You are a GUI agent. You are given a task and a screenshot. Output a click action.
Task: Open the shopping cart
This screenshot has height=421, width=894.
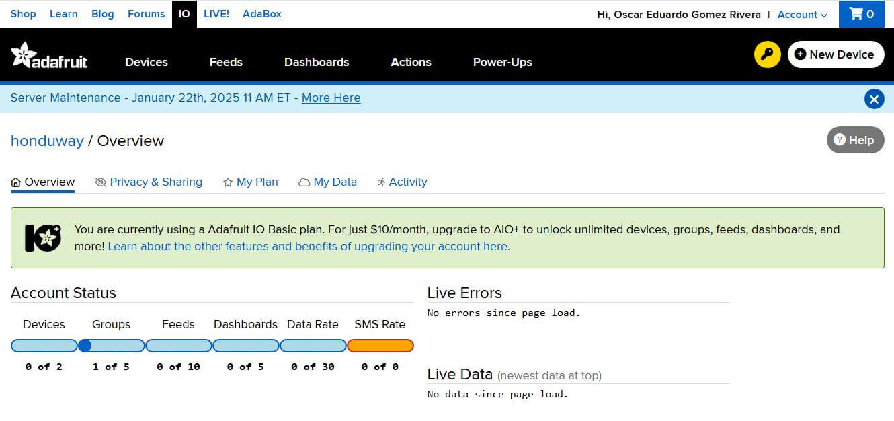(862, 14)
